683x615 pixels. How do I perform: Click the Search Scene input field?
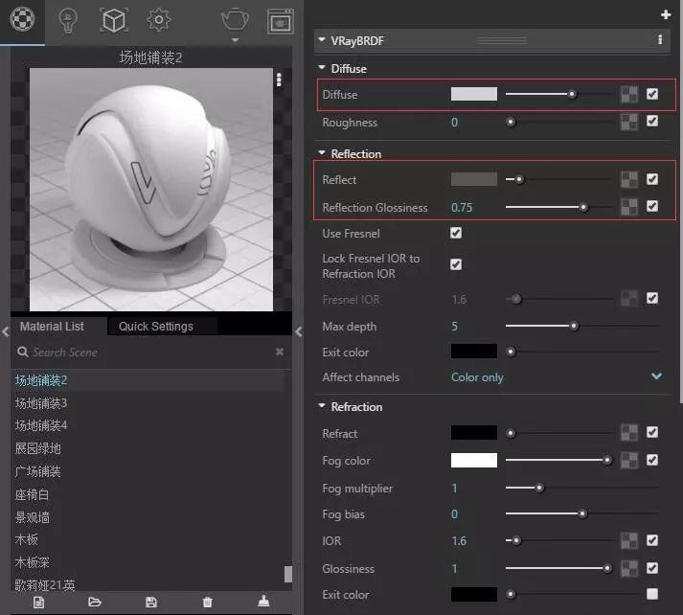coord(144,353)
